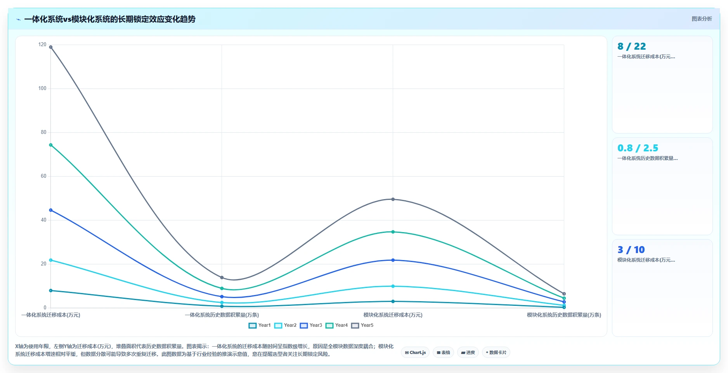This screenshot has width=728, height=373.
Task: Click the Year5 peak point on 模块化系统迁移成本
Action: click(393, 199)
